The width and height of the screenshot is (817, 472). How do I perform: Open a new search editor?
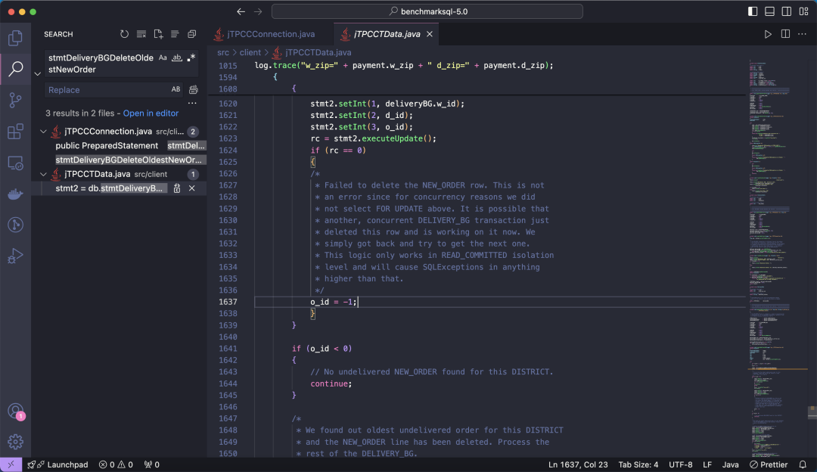158,34
